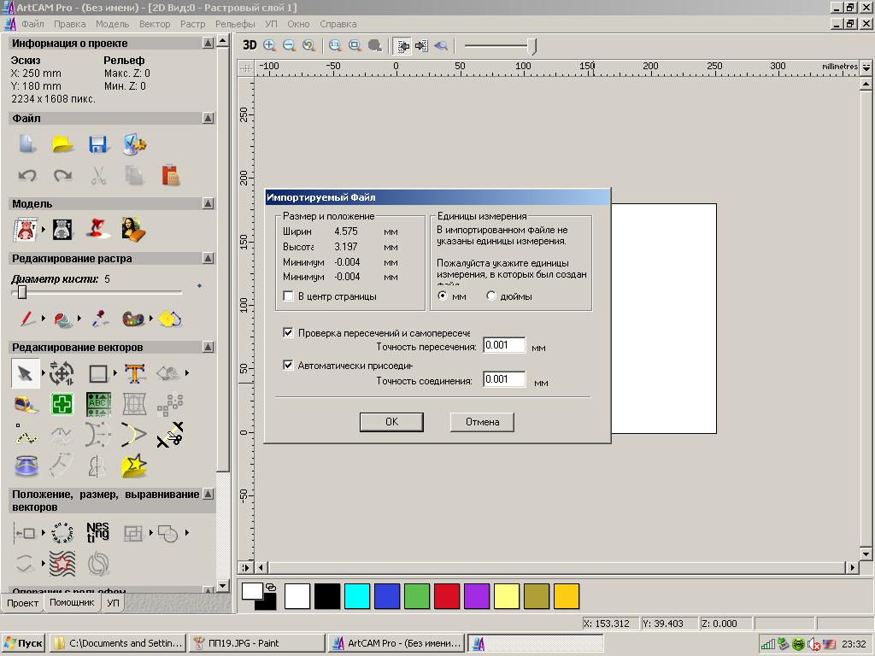Toggle 'Автоматически присоедин' checkbox
This screenshot has width=875, height=656.
[x=288, y=366]
